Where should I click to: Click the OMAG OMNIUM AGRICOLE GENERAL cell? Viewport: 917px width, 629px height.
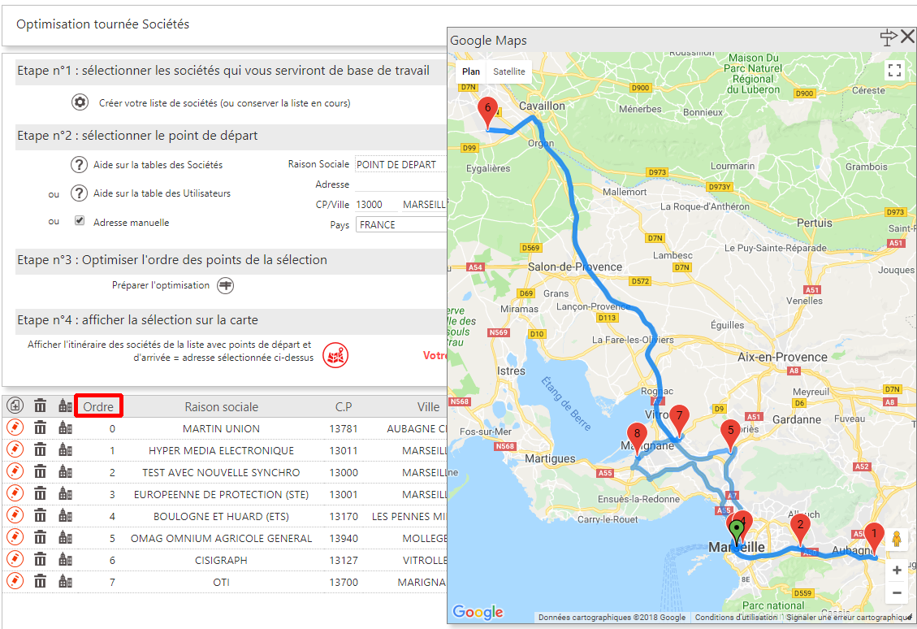click(x=221, y=538)
